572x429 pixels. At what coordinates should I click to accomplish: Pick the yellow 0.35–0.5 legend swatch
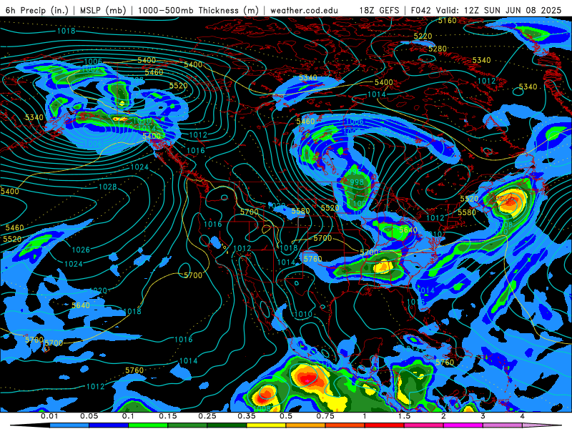click(266, 425)
